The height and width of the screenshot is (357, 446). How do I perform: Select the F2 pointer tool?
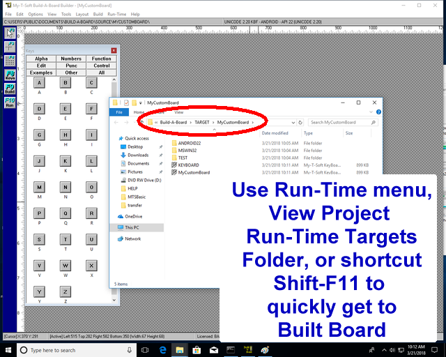(10, 33)
